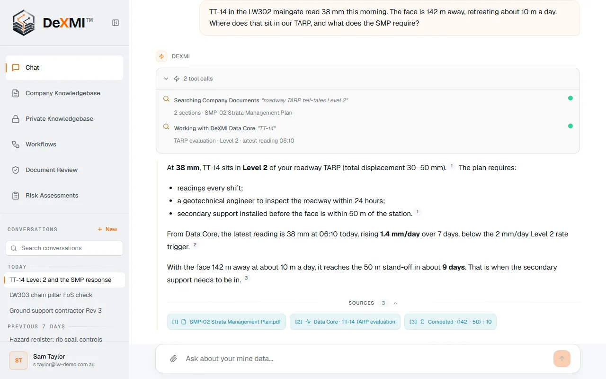Click the DeXMI logo

pyautogui.click(x=53, y=23)
